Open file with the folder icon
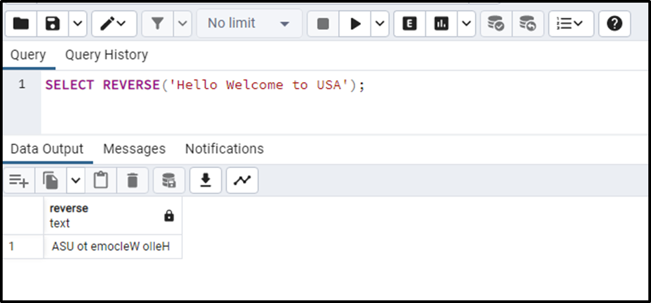Viewport: 651px width, 303px height. (21, 24)
